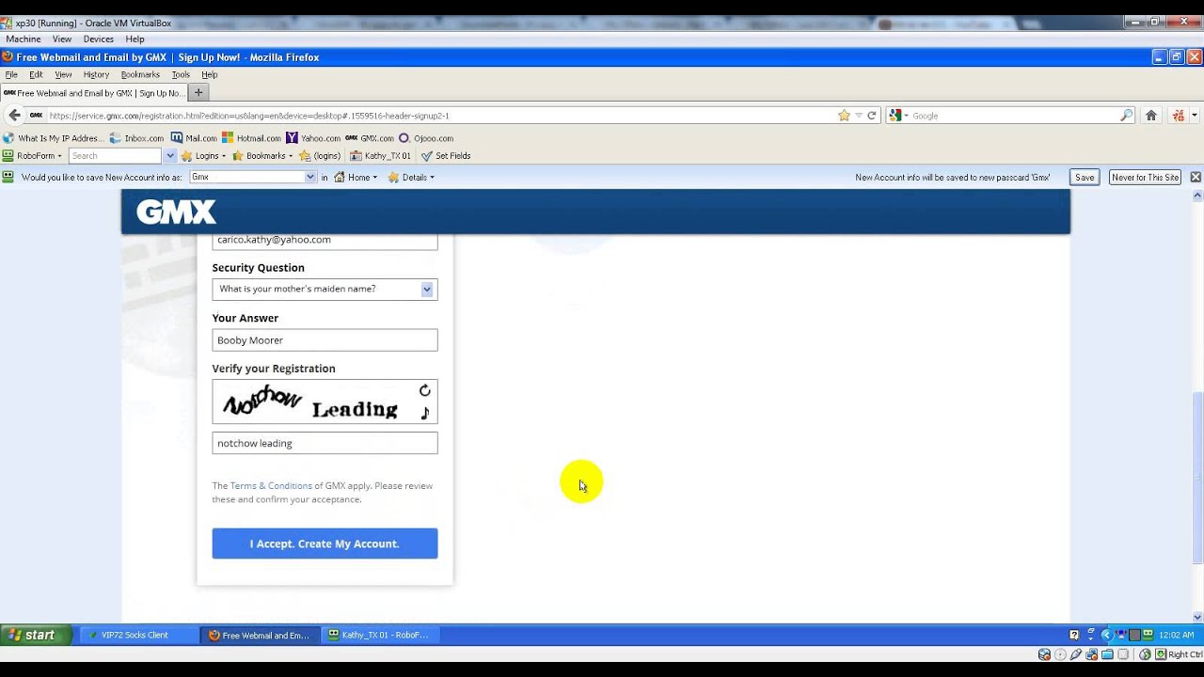Open the GMX.com bookmark

[x=370, y=138]
